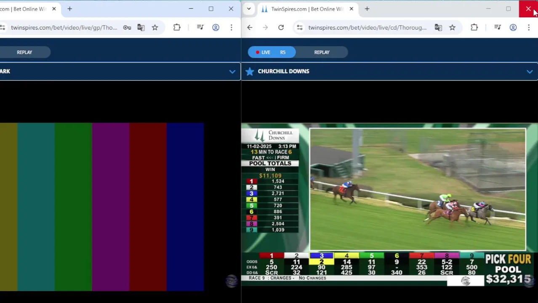538x303 pixels.
Task: Open Extensions puzzle icon in left window
Action: (x=177, y=27)
